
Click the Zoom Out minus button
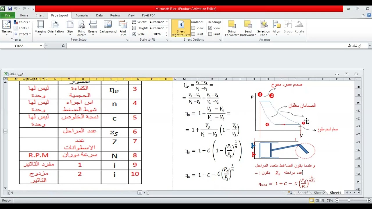[x=337, y=201]
